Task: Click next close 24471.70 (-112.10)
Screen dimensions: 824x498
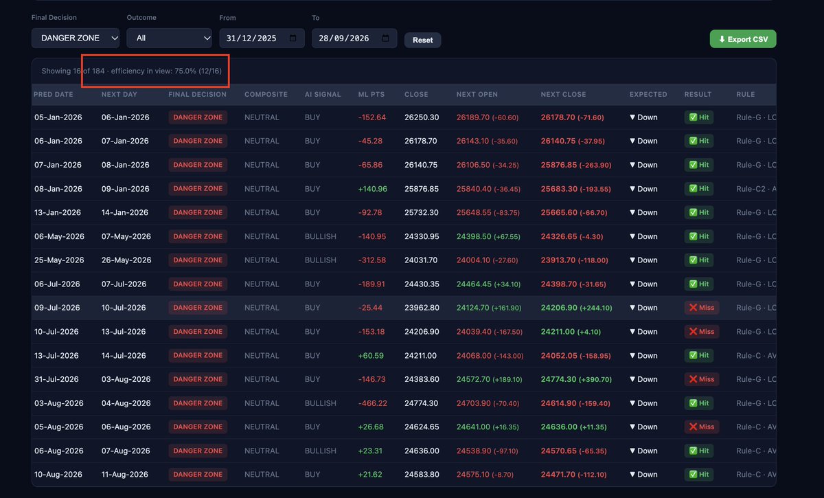Action: [x=575, y=475]
